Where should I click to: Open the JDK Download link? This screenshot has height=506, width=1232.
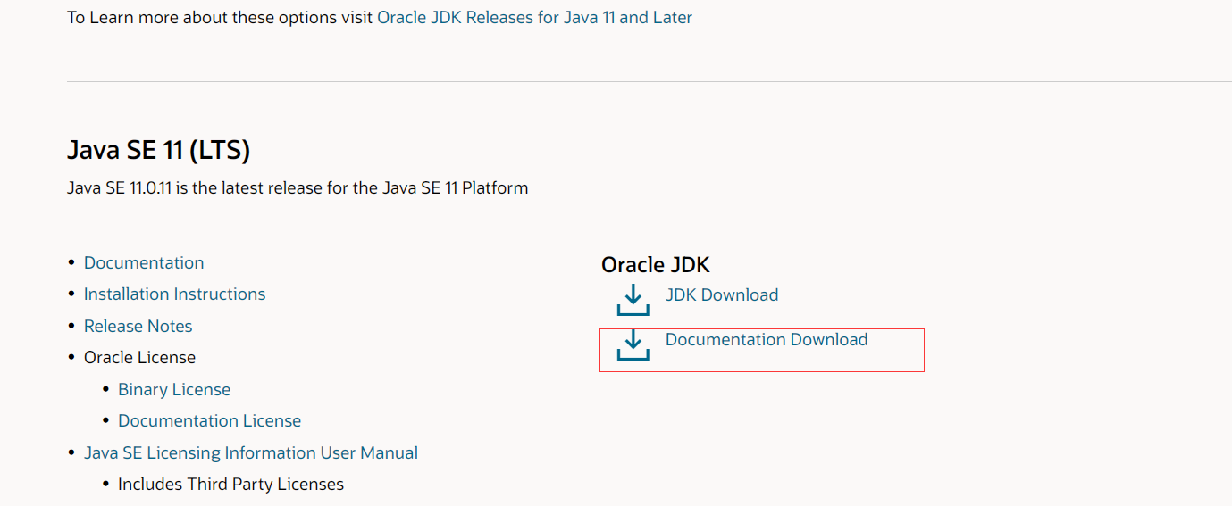721,294
